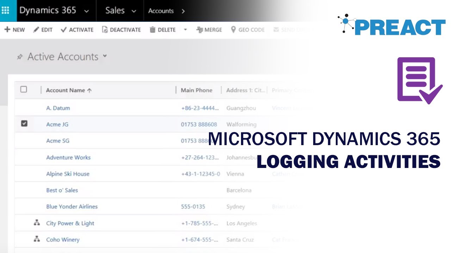Open the Best o' Sales account
Image resolution: width=451 pixels, height=253 pixels.
tap(62, 190)
